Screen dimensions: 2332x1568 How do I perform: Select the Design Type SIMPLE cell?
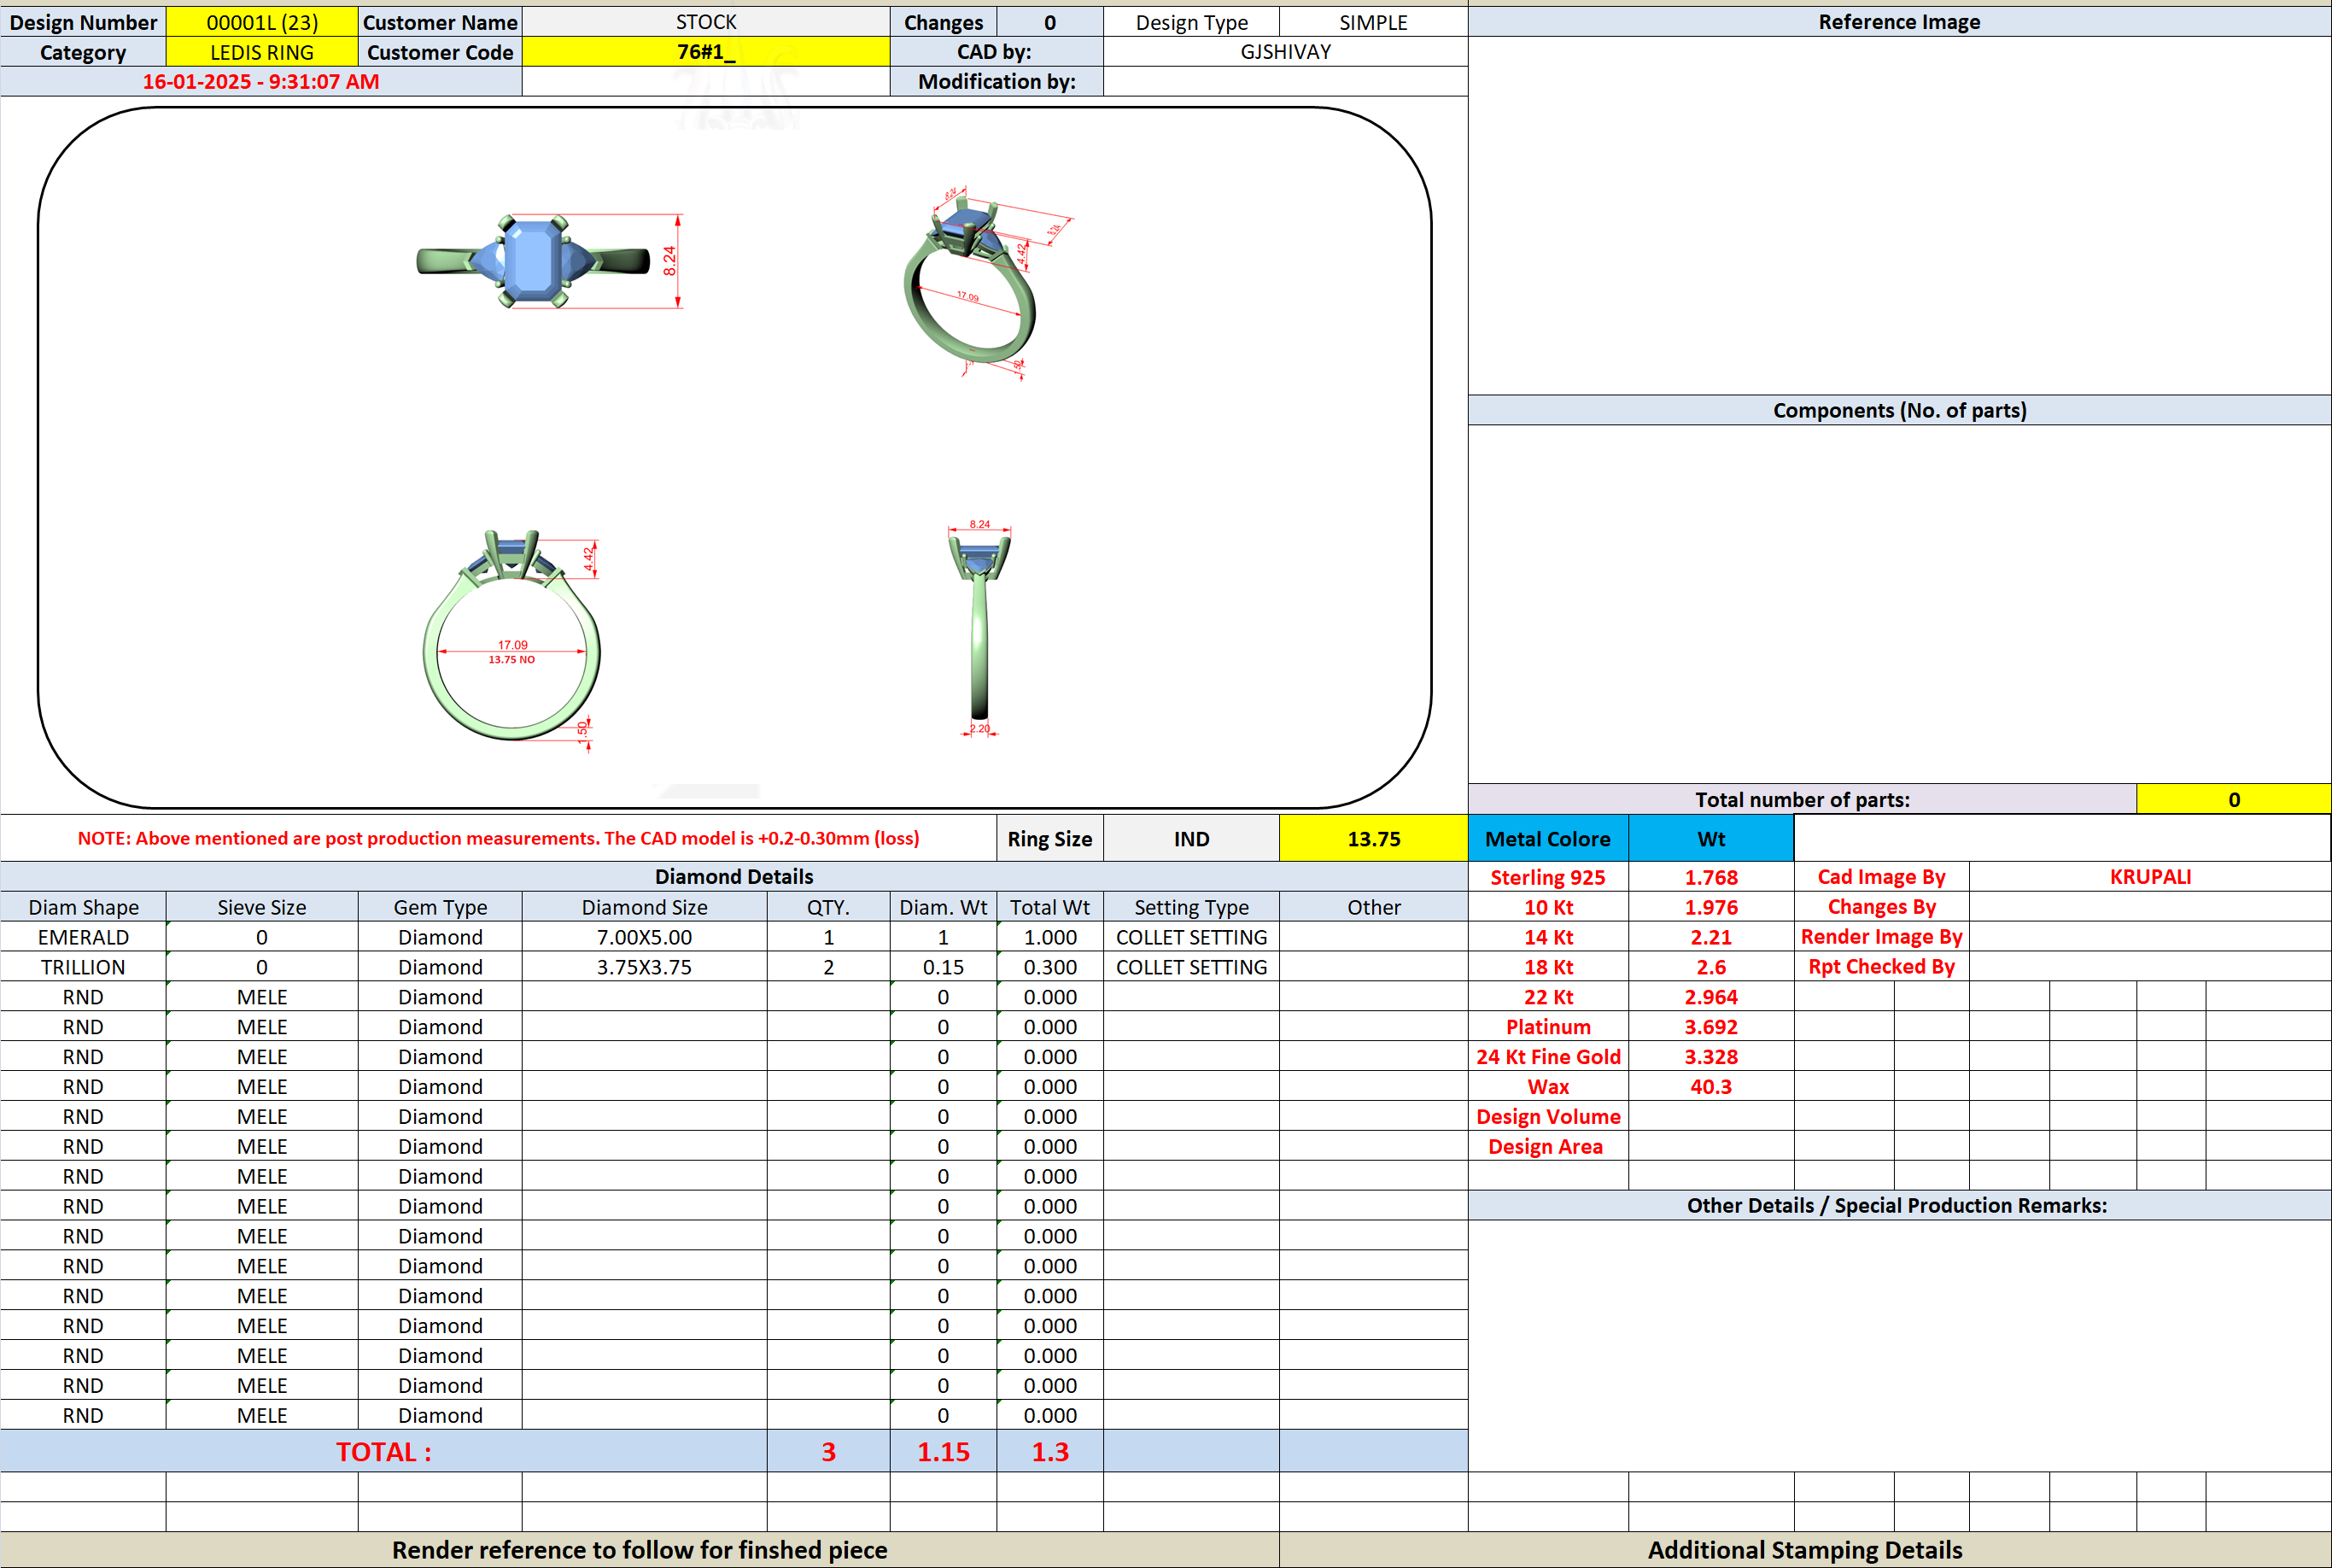point(1373,22)
